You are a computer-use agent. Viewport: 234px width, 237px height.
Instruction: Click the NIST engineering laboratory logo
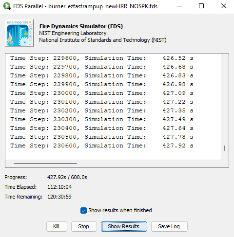(19, 33)
